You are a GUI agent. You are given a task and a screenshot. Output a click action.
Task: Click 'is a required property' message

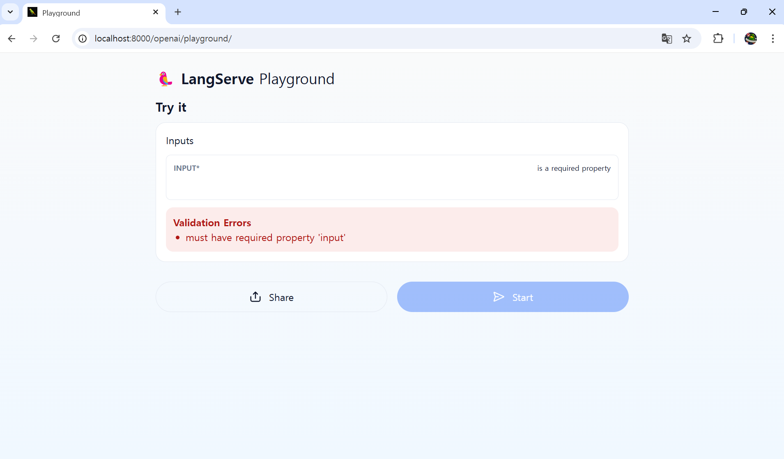point(574,168)
